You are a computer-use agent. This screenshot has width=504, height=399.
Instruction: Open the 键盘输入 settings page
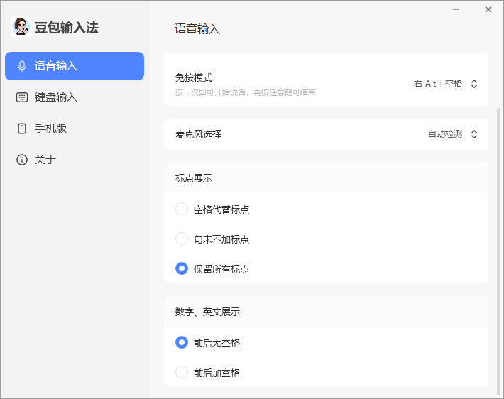pyautogui.click(x=75, y=97)
